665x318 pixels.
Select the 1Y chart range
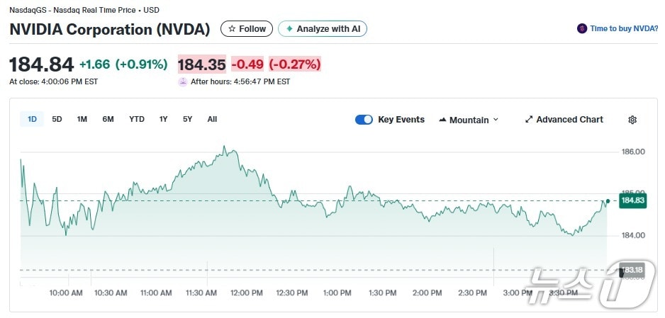click(164, 119)
